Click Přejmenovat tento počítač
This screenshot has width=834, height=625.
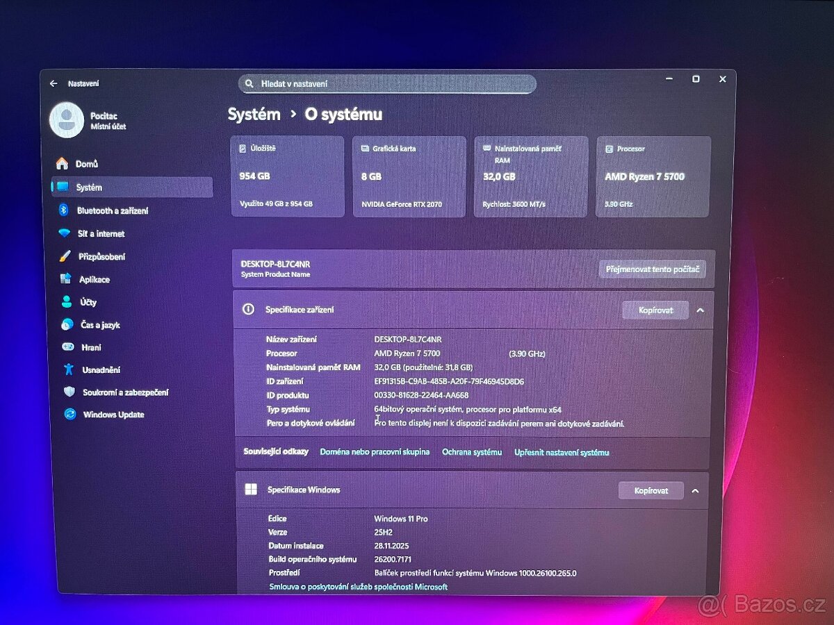click(652, 269)
